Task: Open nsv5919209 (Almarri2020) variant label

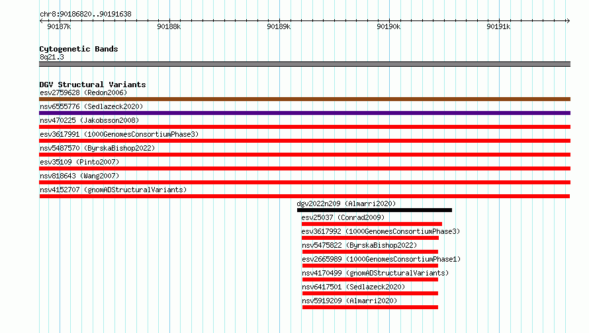Action: point(349,301)
